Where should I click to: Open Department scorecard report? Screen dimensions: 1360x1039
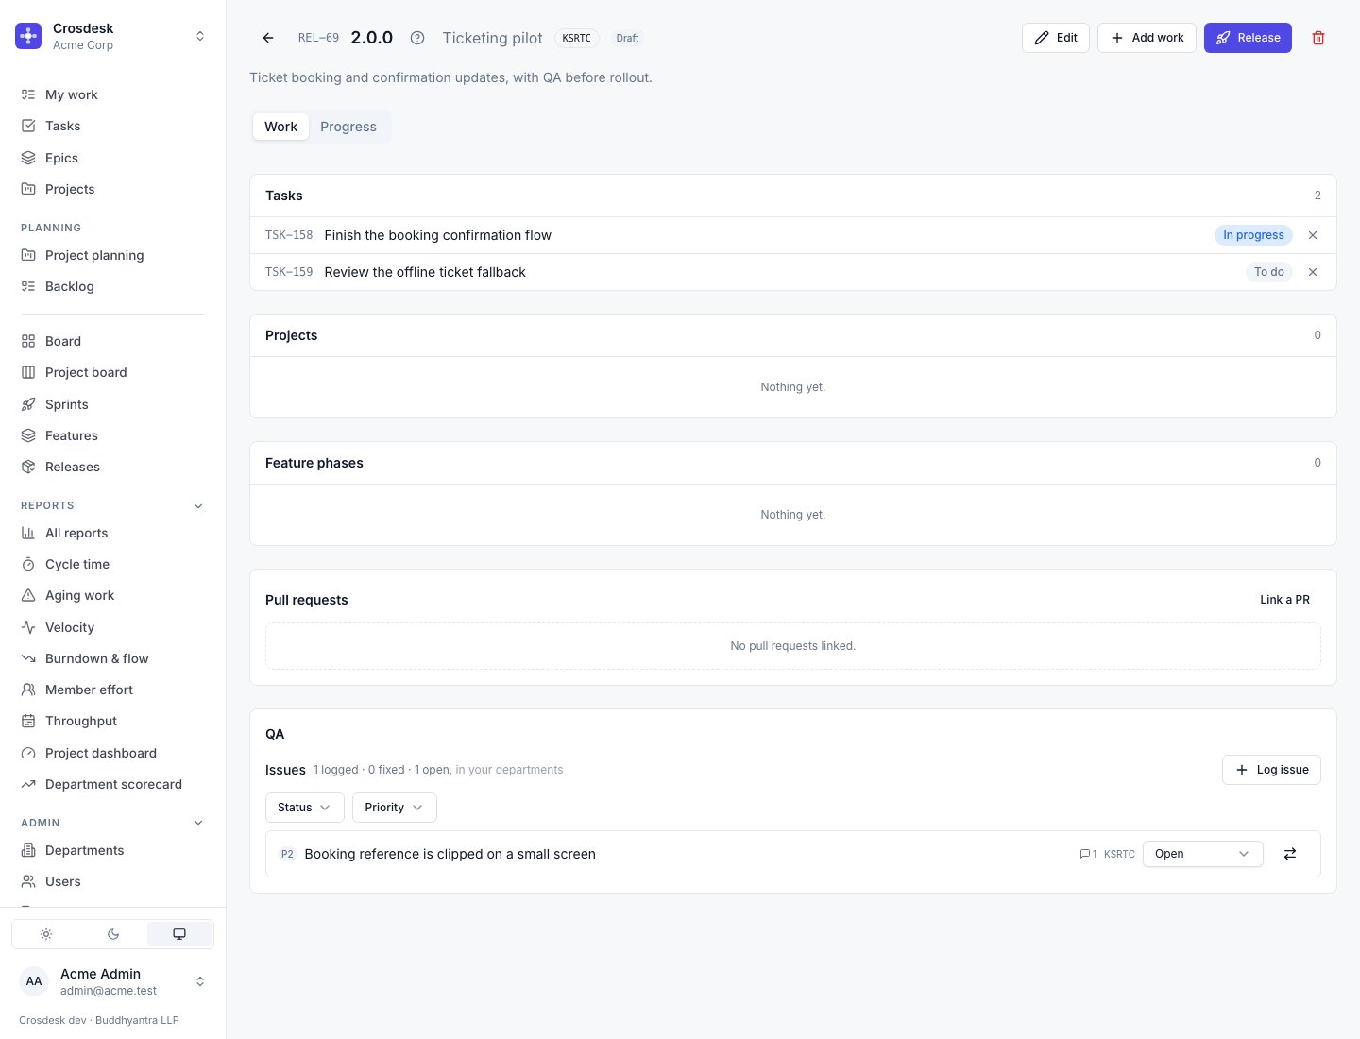tap(112, 784)
